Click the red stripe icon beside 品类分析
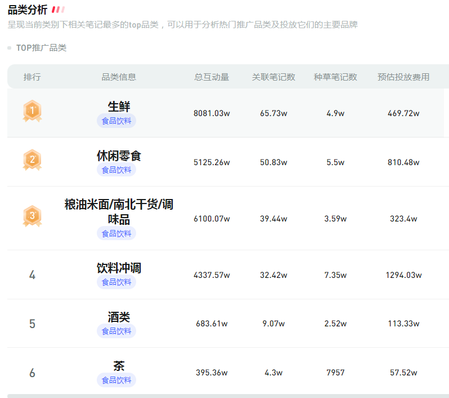This screenshot has width=449, height=398. (58, 10)
